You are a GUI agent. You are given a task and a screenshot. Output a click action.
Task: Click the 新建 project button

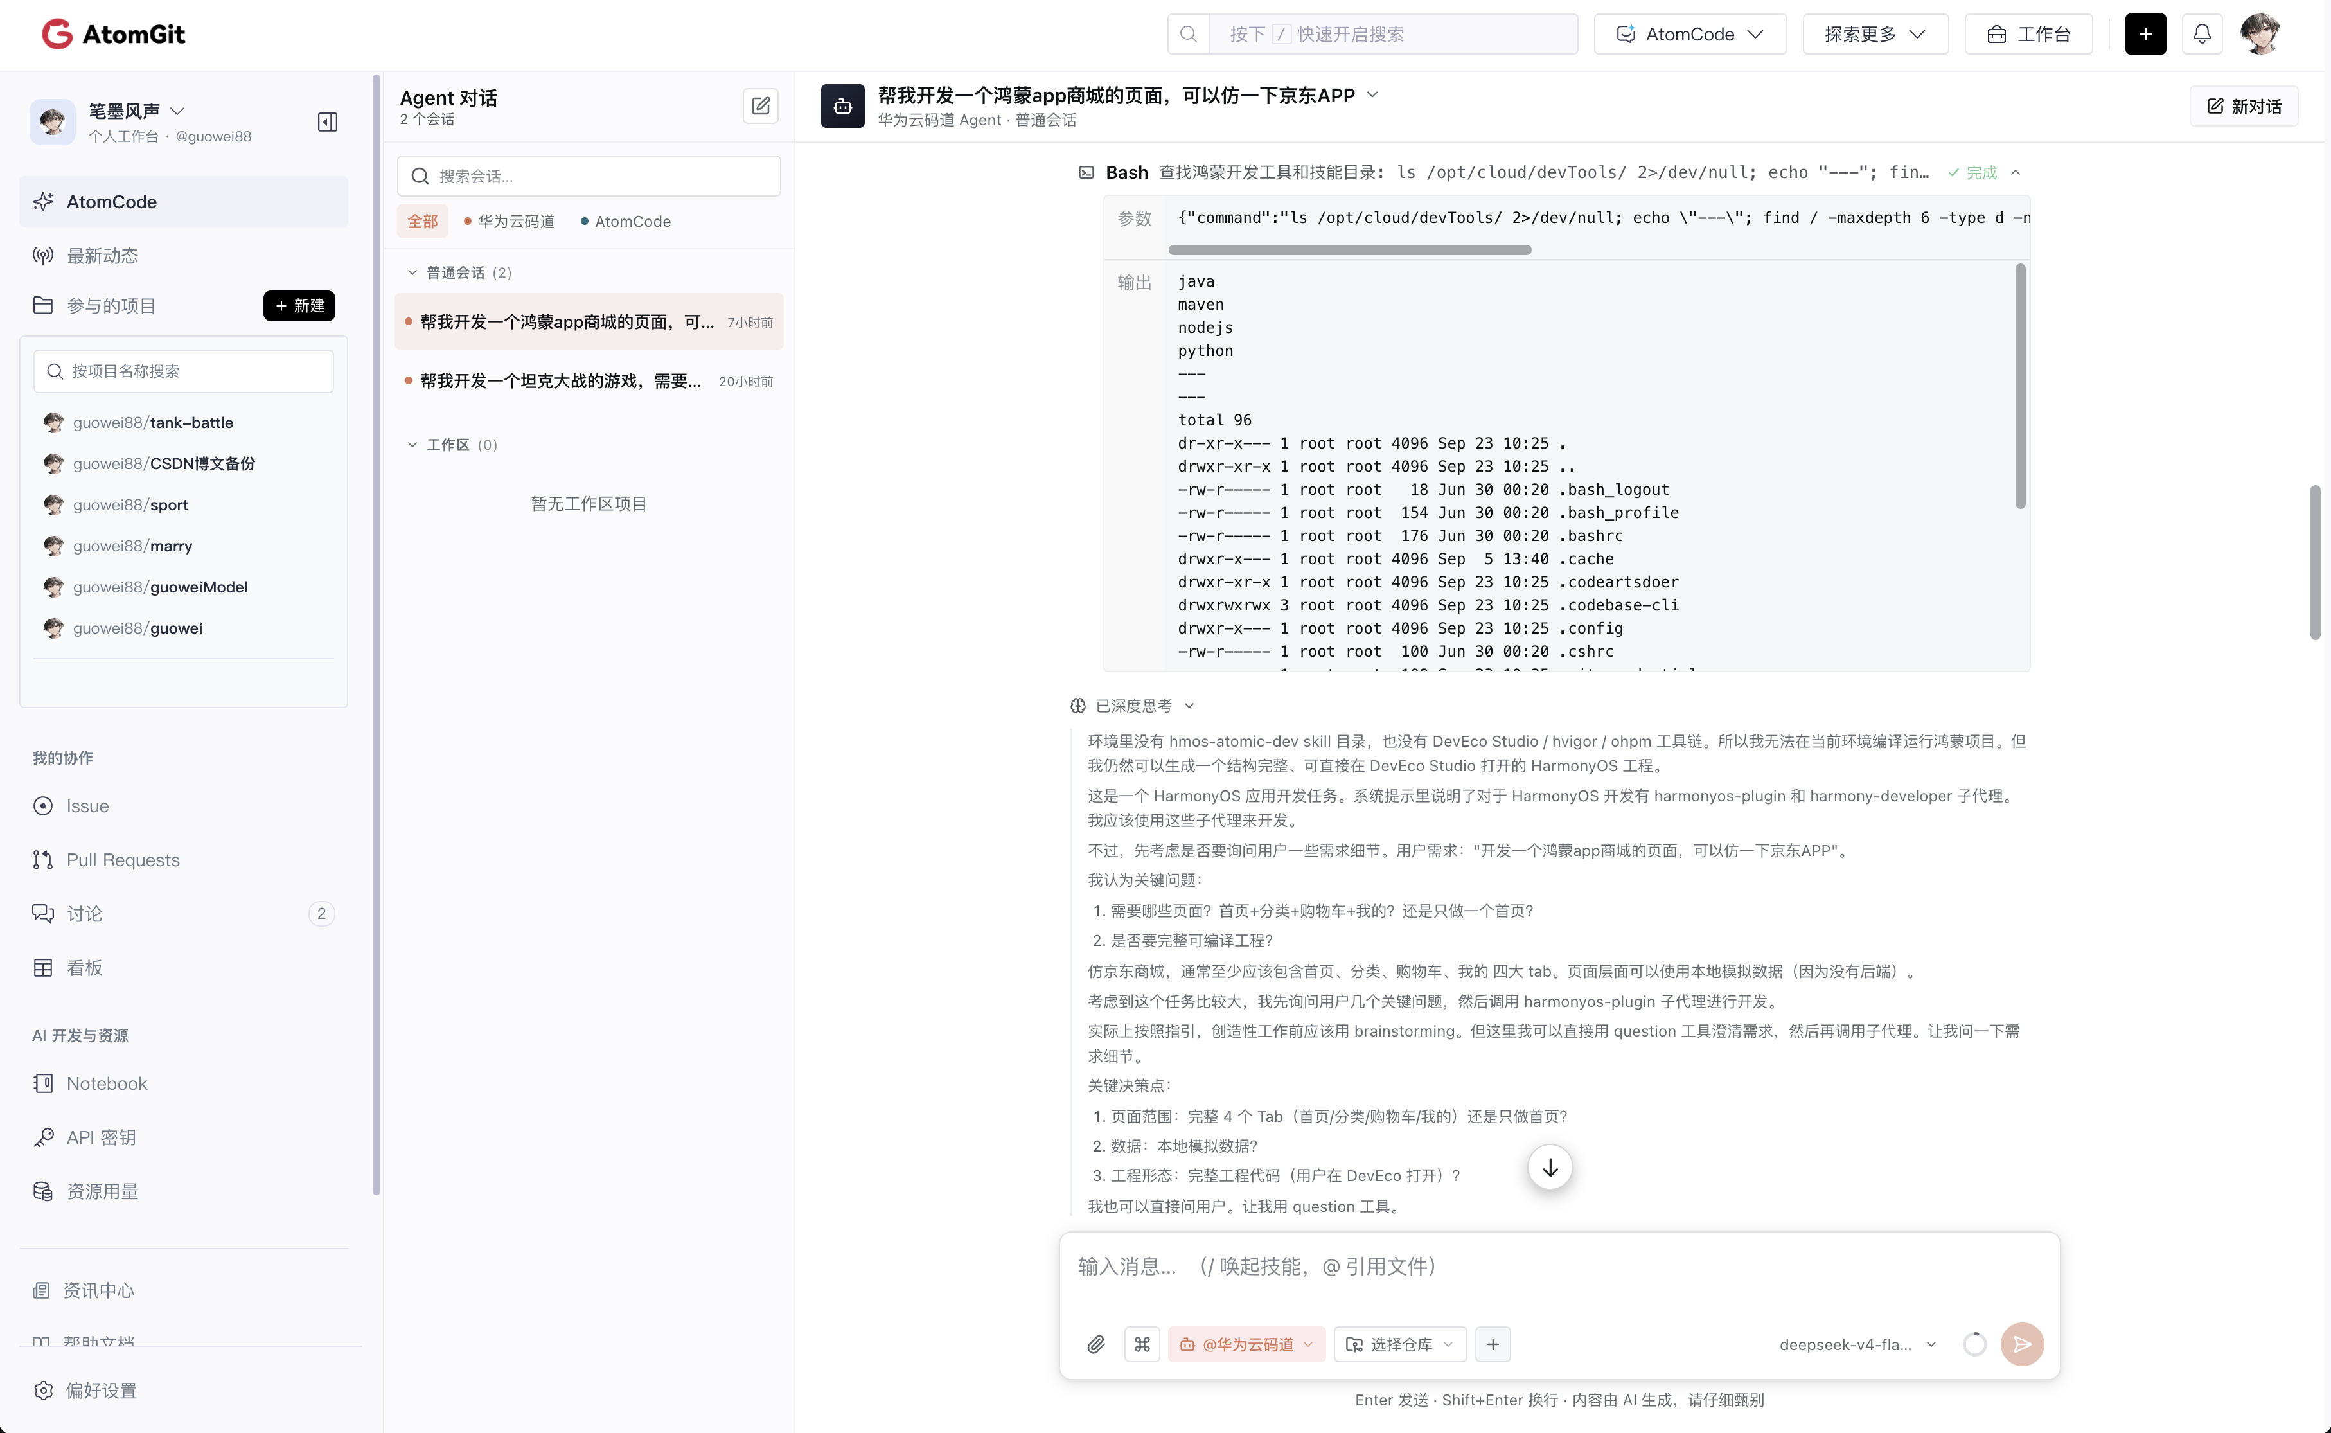point(299,305)
